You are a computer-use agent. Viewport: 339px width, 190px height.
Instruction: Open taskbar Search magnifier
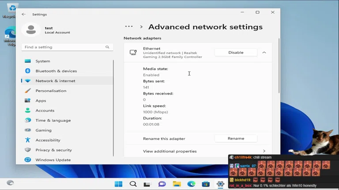[x=133, y=184]
